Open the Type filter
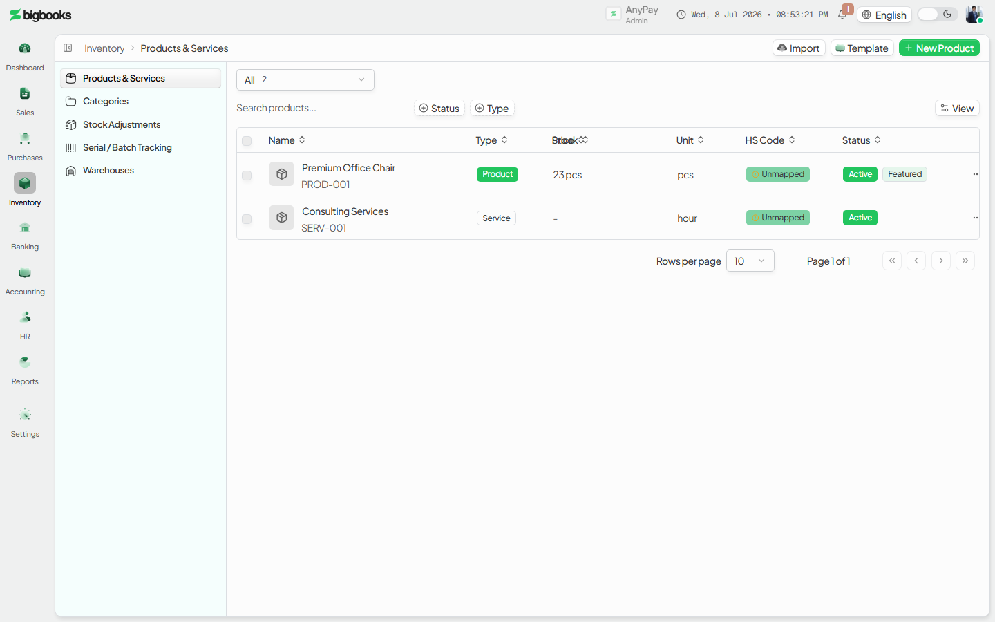The height and width of the screenshot is (622, 995). [x=492, y=108]
